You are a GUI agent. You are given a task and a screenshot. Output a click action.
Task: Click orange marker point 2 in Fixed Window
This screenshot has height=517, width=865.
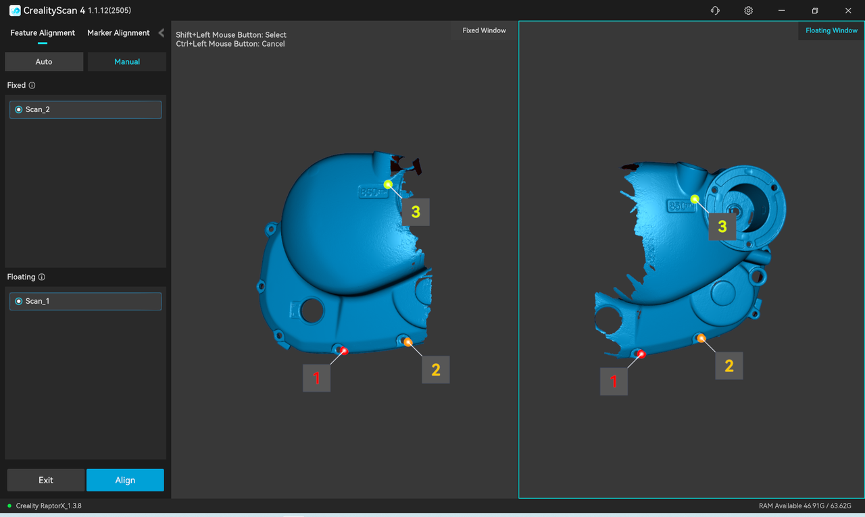click(407, 342)
